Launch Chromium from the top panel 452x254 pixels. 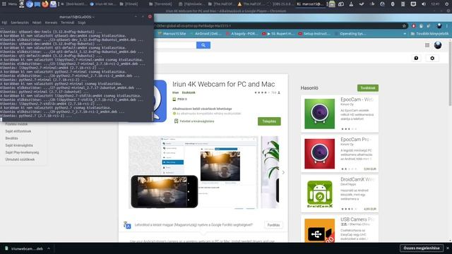(x=30, y=4)
